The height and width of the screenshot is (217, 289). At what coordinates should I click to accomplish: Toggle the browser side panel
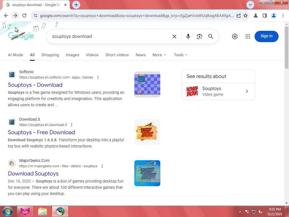(265, 16)
